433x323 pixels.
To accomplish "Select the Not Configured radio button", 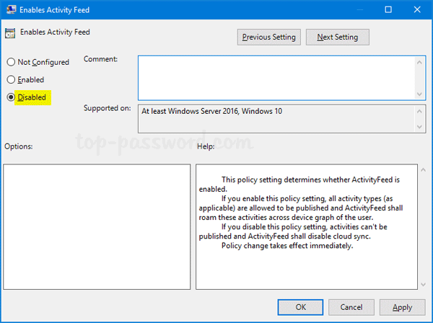I will pos(11,63).
